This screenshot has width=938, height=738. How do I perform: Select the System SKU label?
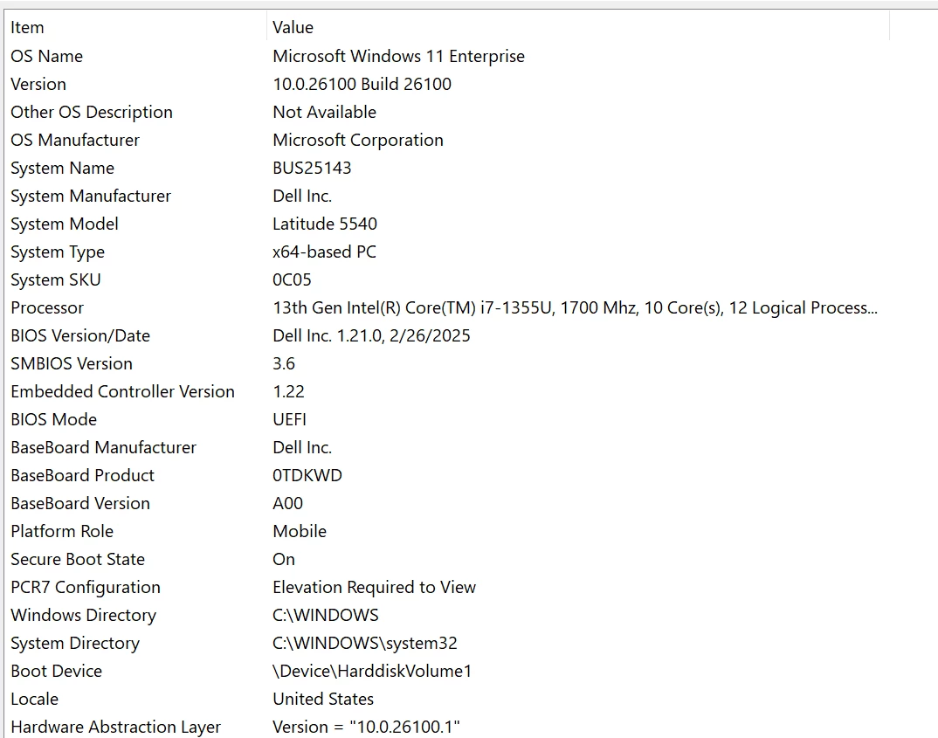coord(56,279)
